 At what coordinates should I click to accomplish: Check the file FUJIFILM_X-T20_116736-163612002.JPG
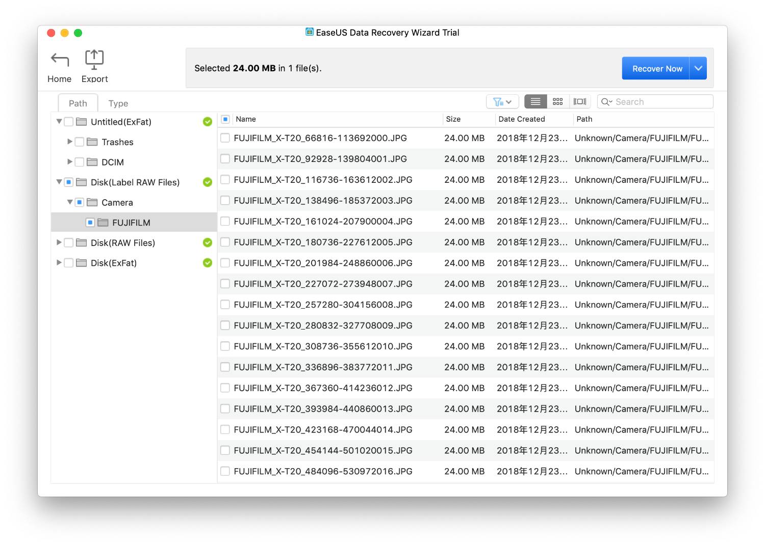point(225,180)
